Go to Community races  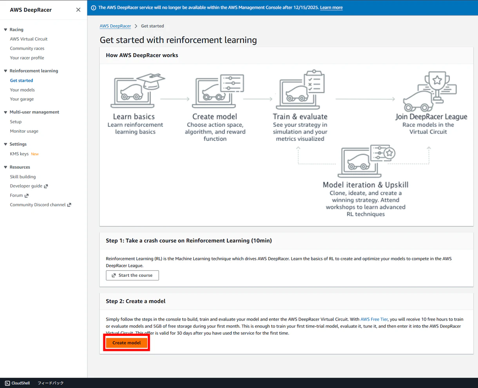[27, 49]
